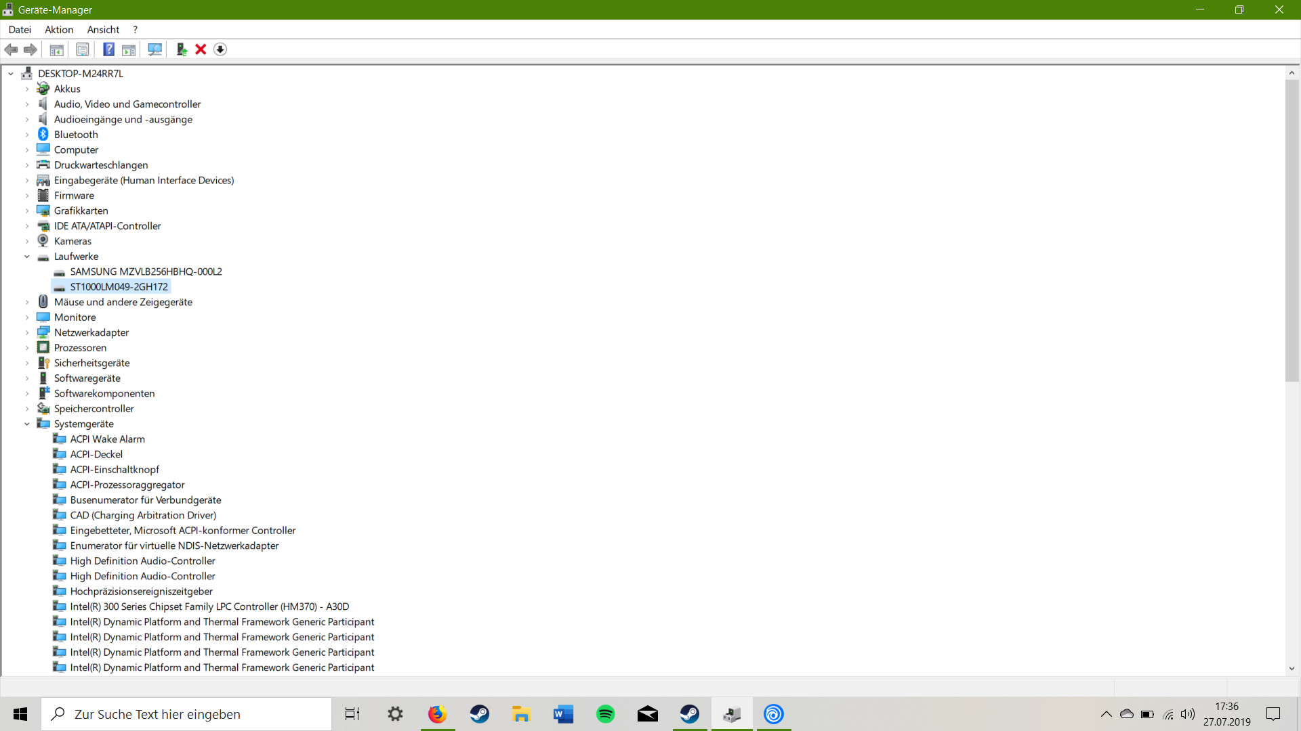
Task: Open the Ansicht menu
Action: tap(103, 30)
